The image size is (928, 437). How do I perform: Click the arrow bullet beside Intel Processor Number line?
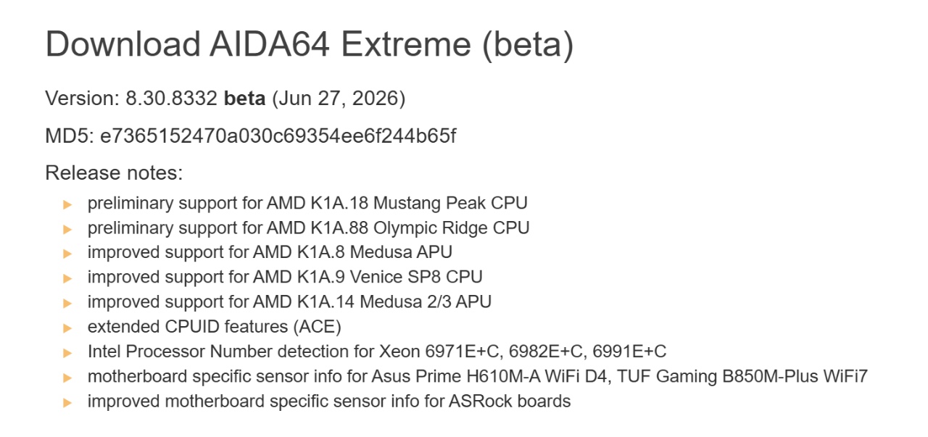pyautogui.click(x=68, y=354)
